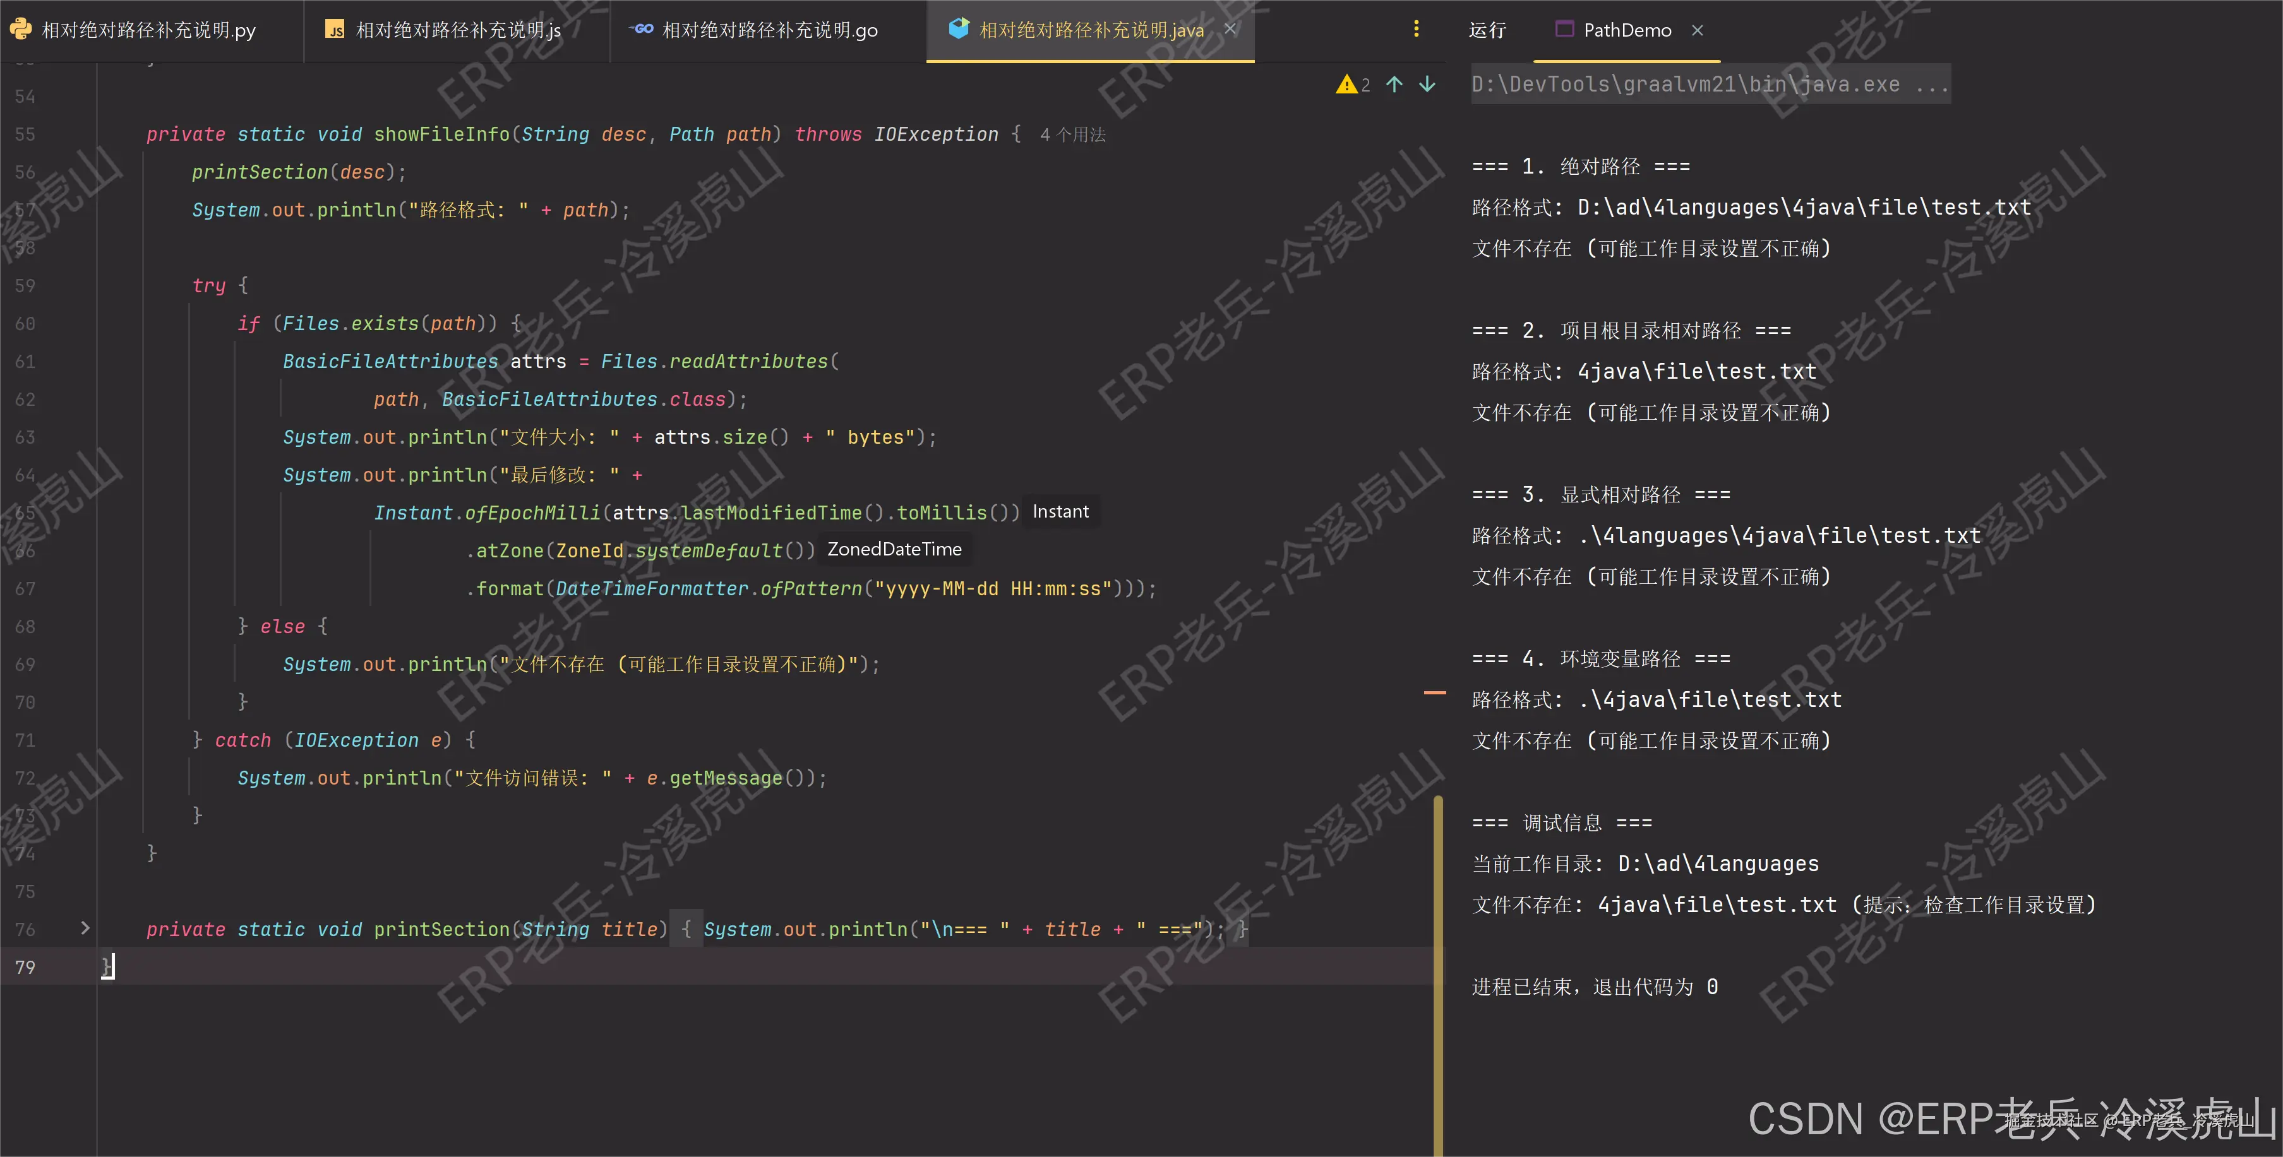Screen dimensions: 2283x1157
Task: Open editor tabs more-options menu
Action: click(x=1415, y=29)
